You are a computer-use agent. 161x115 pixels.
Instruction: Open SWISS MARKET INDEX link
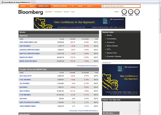pos(28,106)
